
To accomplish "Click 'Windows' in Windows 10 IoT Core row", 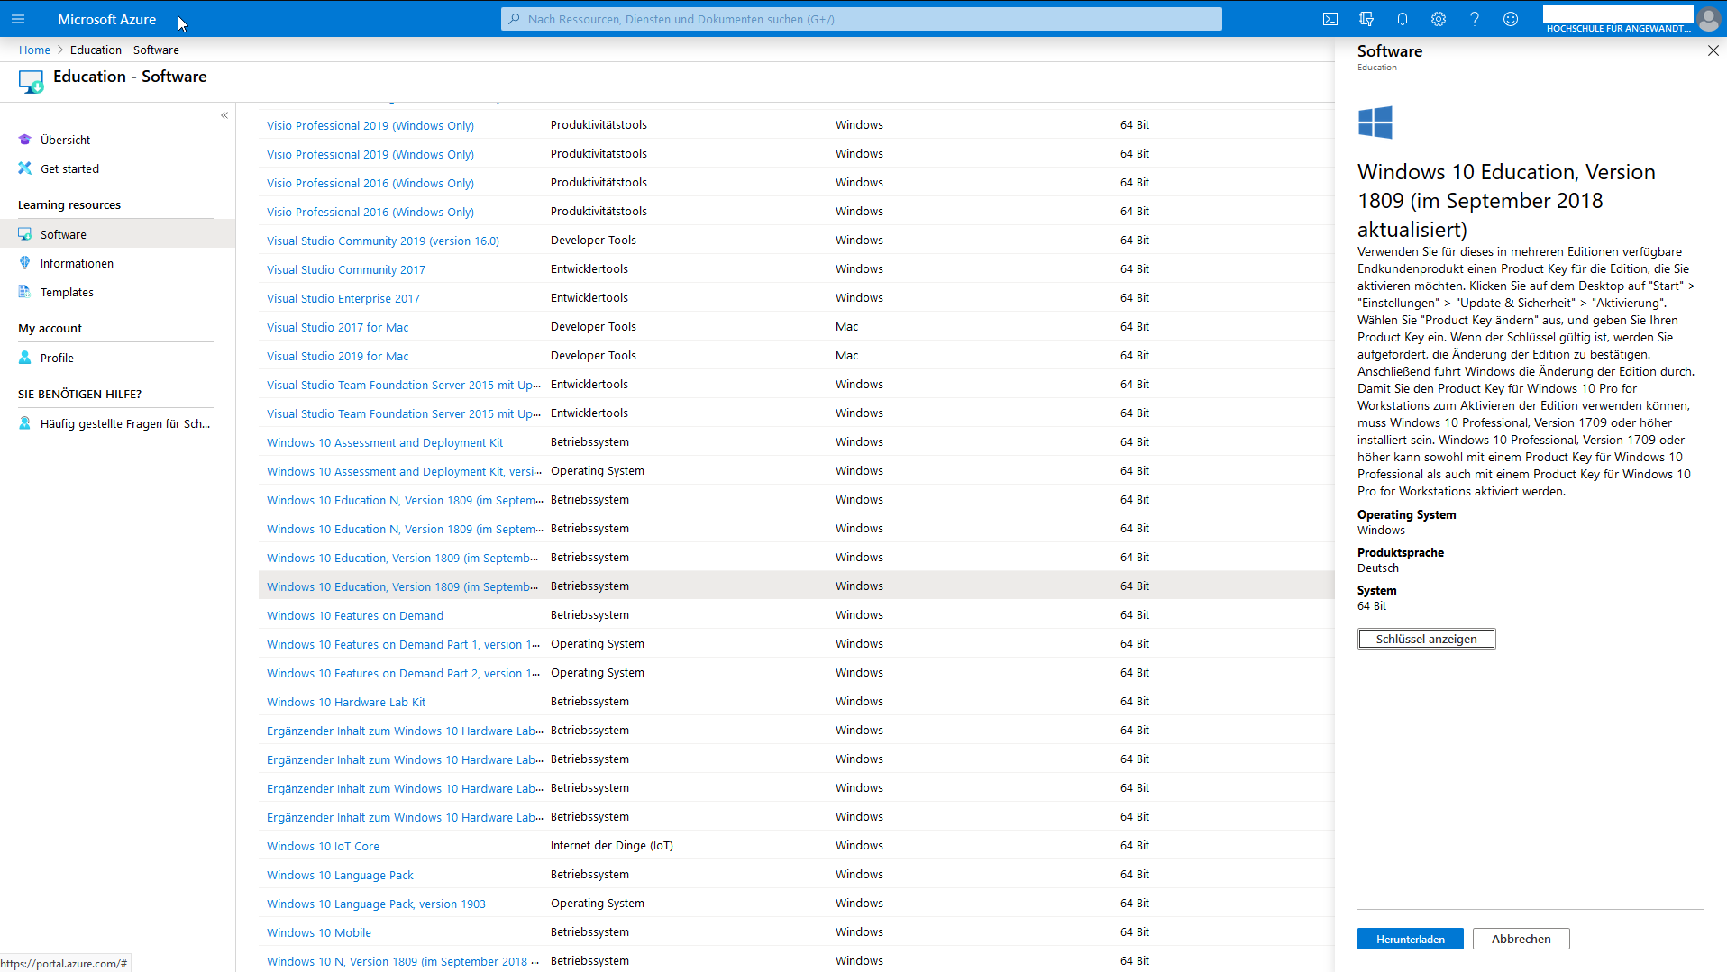I will 859,845.
